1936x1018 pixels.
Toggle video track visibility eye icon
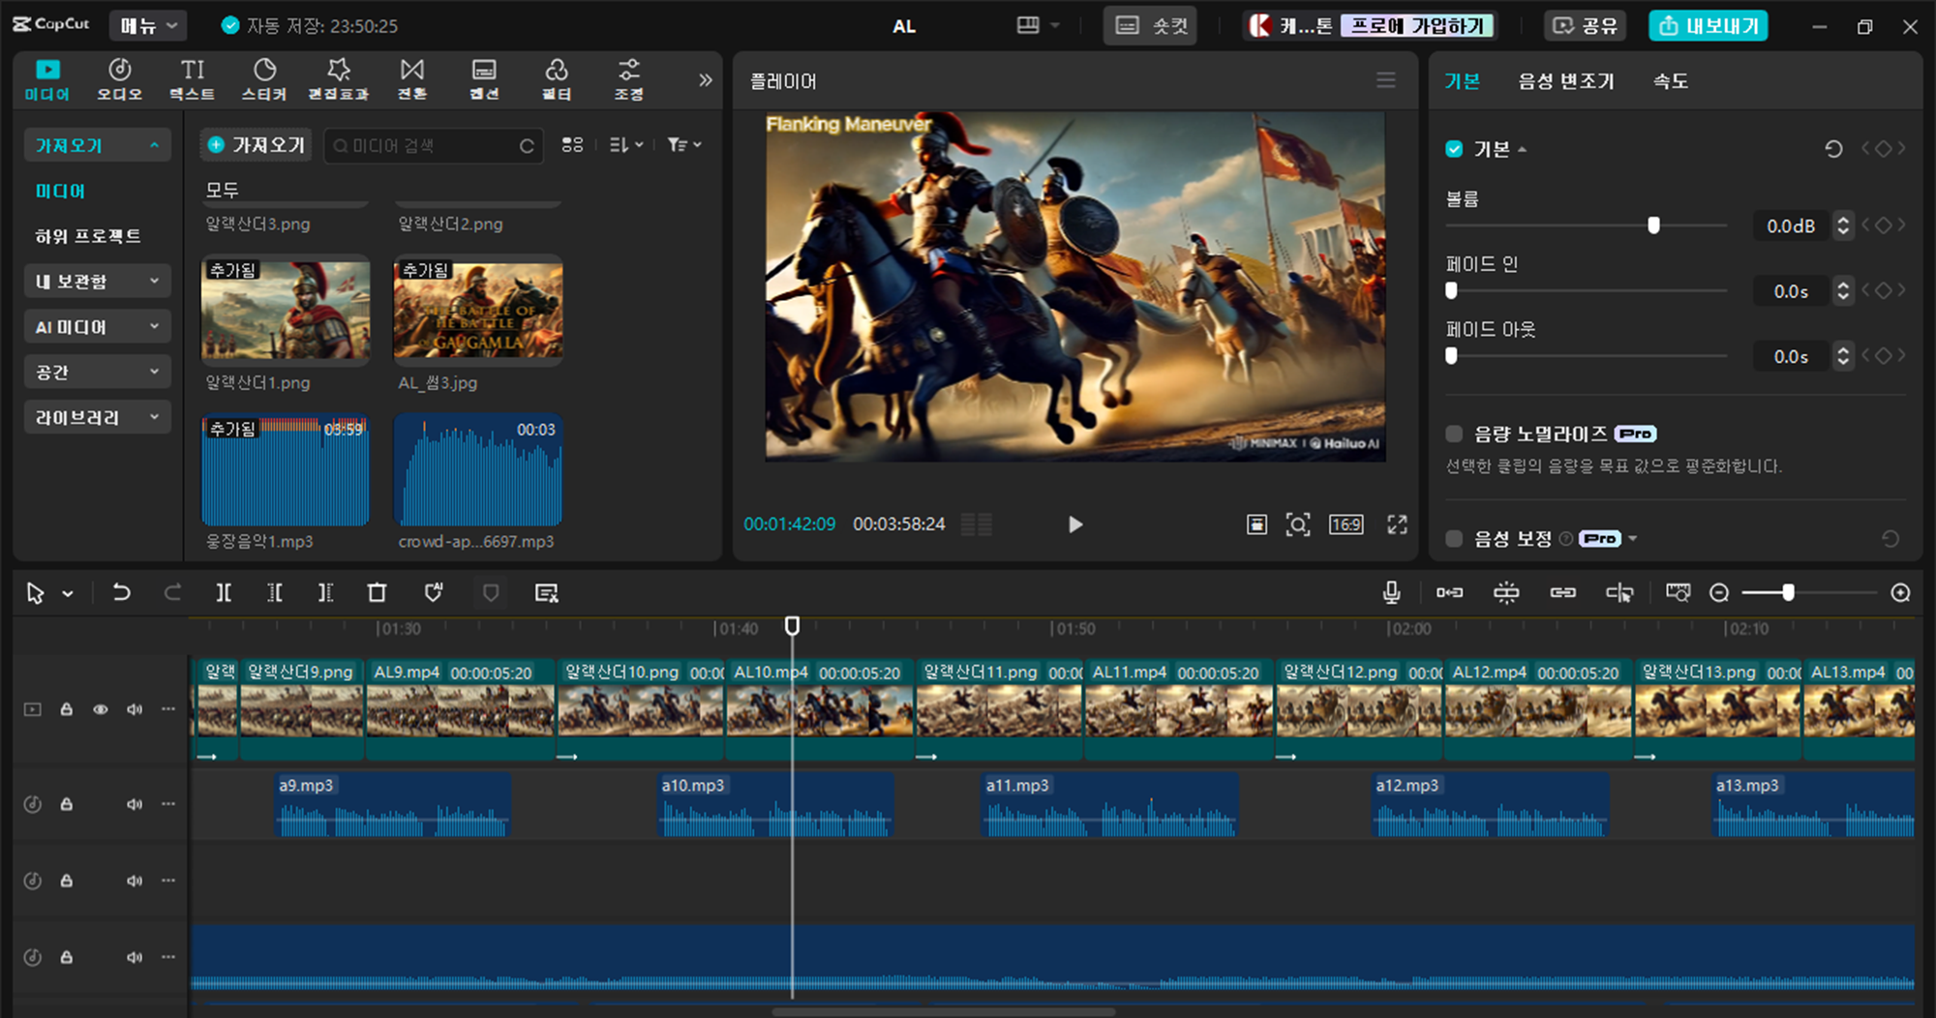[101, 709]
